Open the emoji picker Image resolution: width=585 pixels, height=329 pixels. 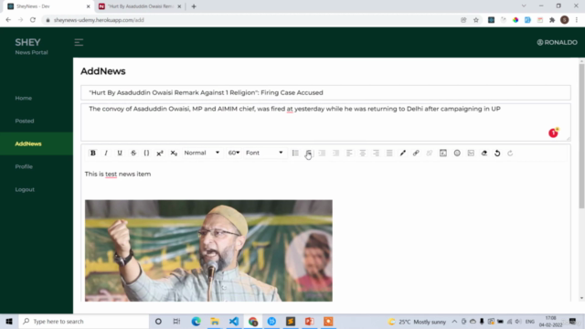(457, 153)
